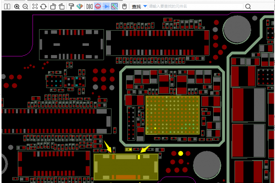This screenshot has height=183, width=275.
Task: Click the fit-to-screen icon
Action: click(x=35, y=7)
